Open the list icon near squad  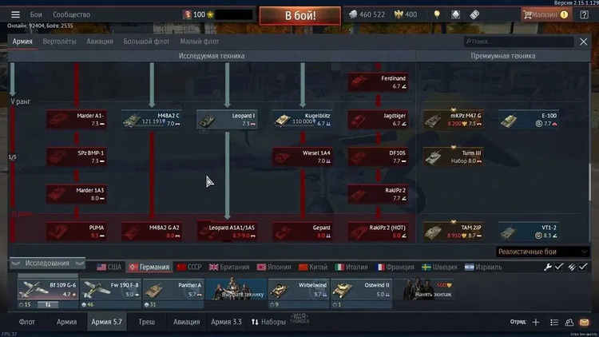click(x=554, y=322)
